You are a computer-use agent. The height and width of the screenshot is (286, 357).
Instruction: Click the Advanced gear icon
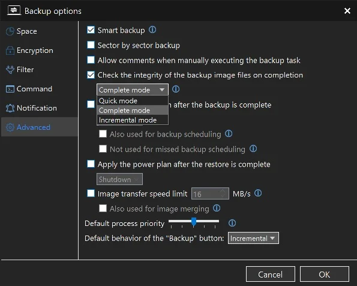(x=10, y=127)
